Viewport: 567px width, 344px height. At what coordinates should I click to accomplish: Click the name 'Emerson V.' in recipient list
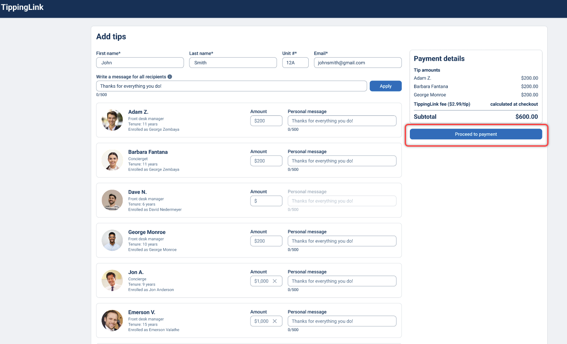pyautogui.click(x=142, y=312)
